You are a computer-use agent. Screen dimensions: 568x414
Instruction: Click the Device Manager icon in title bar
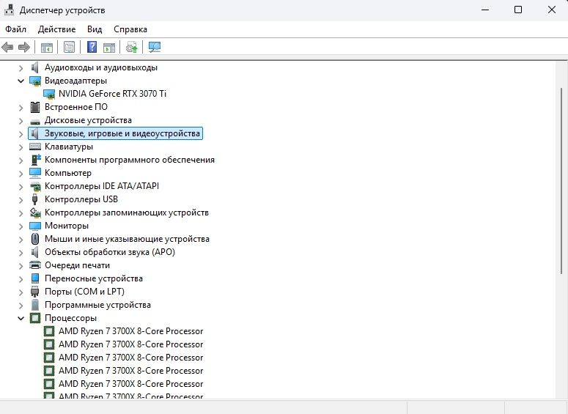(x=9, y=10)
